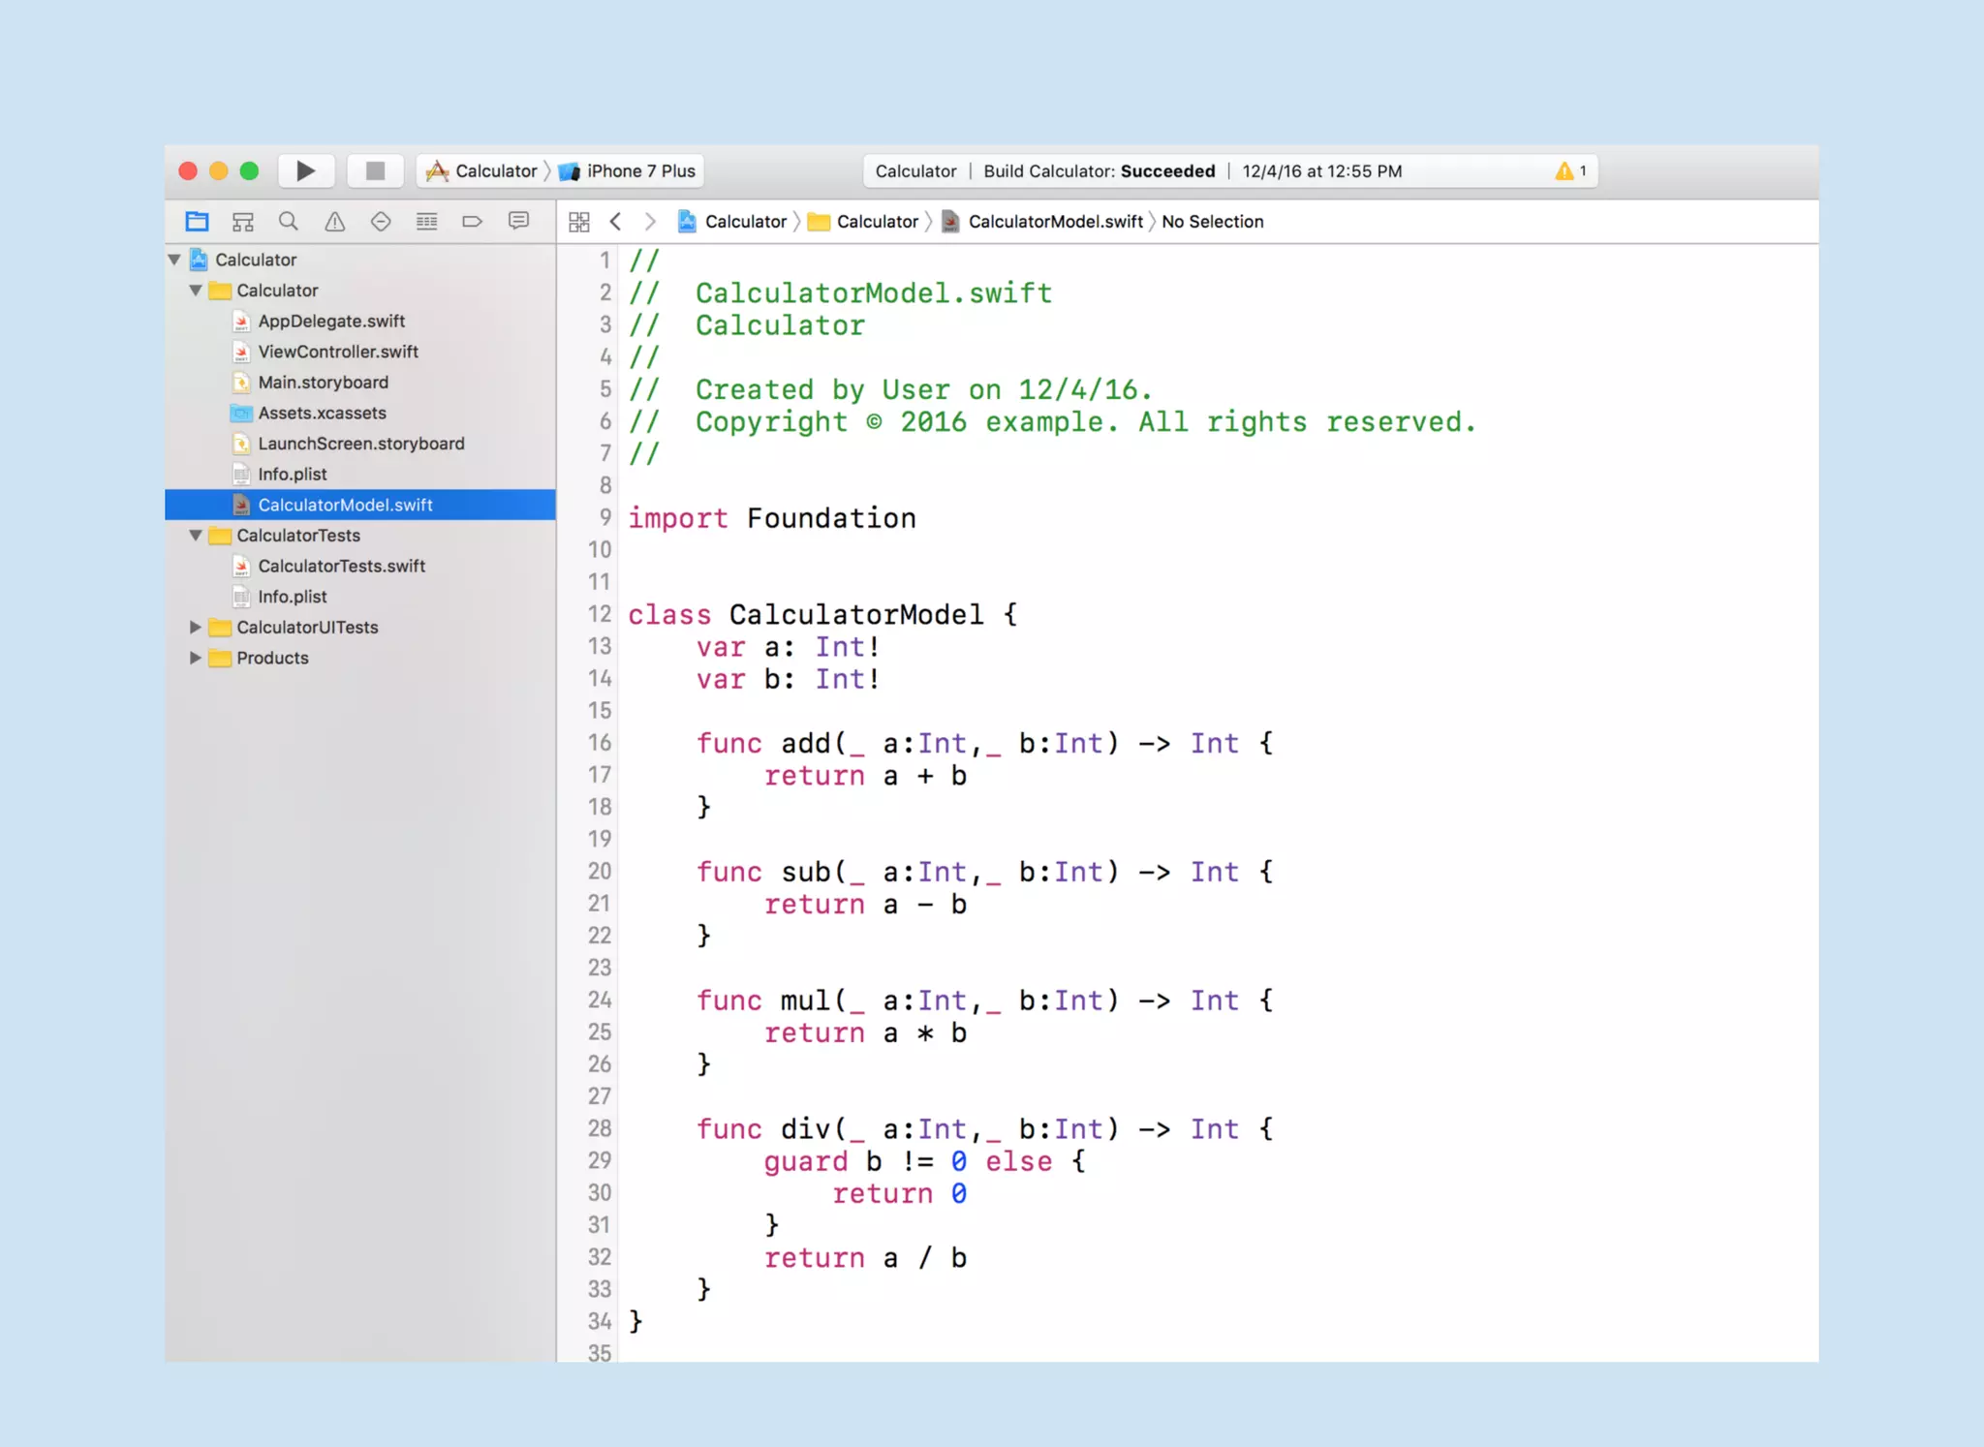Screen dimensions: 1984x1447
Task: Open the Find navigator magnifier icon
Action: [x=289, y=222]
